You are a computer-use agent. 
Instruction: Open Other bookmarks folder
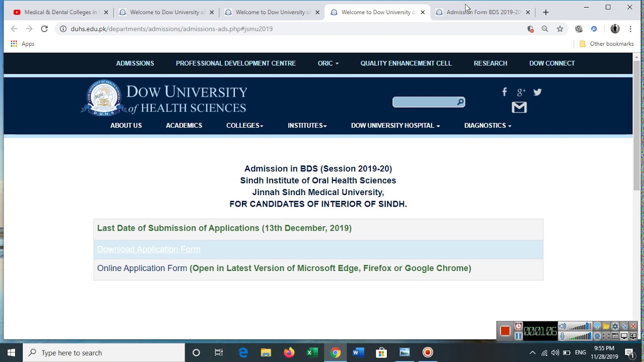point(606,44)
